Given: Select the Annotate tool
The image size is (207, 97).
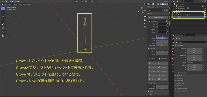Looking at the screenshot, I should (x=3, y=32).
